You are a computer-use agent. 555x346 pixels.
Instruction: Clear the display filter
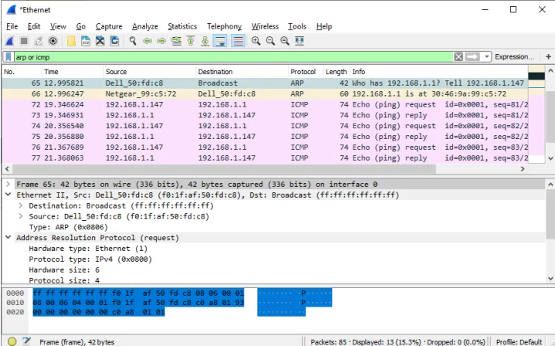[459, 56]
